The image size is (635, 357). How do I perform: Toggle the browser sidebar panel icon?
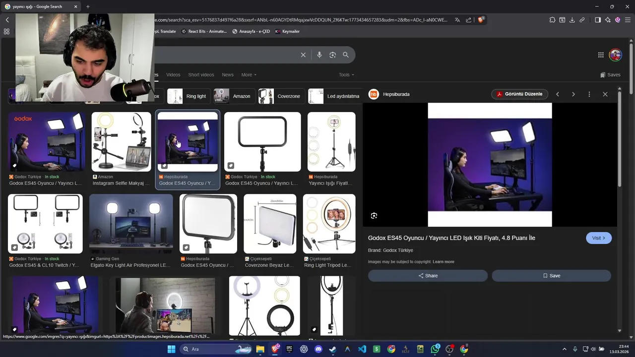click(x=598, y=20)
